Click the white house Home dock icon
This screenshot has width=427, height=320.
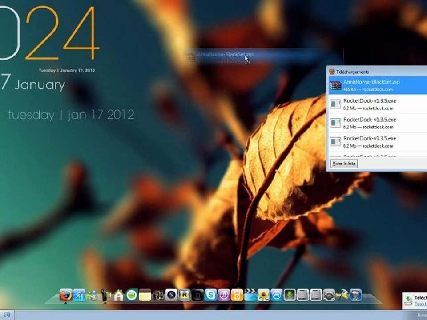tap(118, 296)
